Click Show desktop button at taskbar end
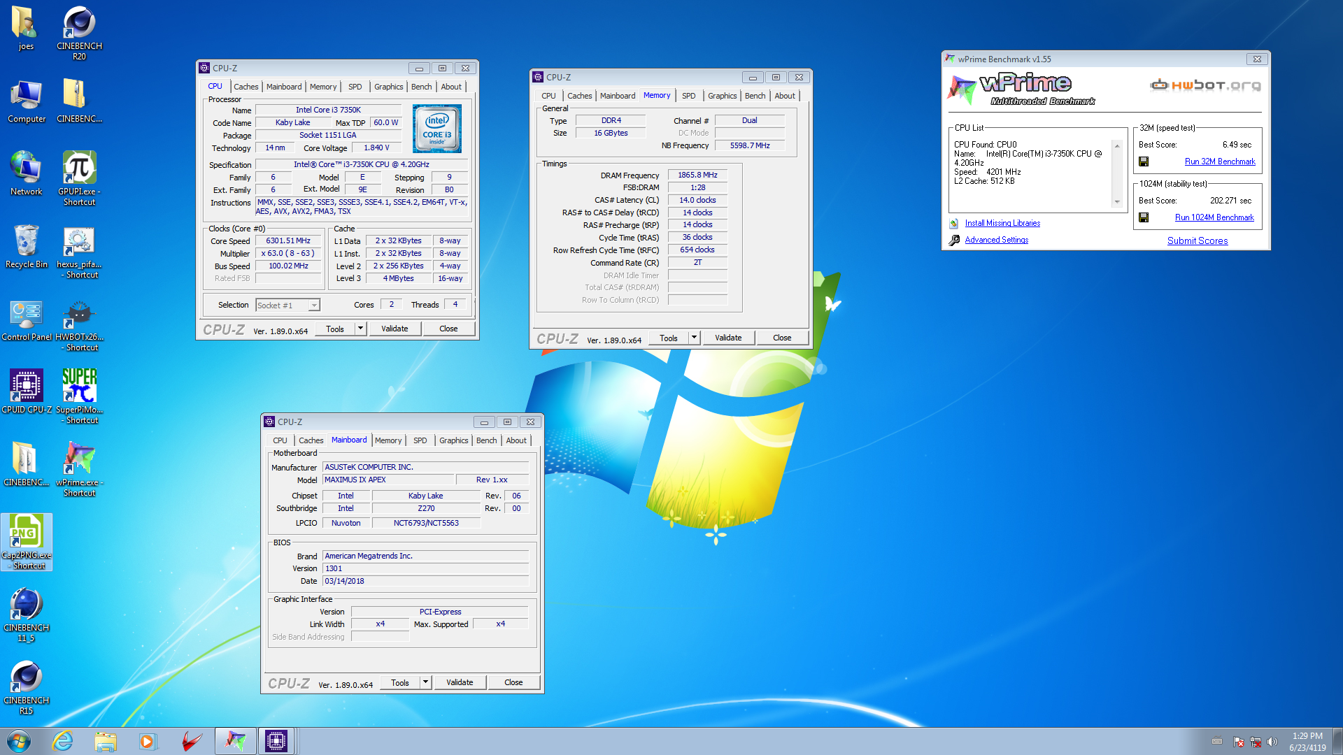Screen dimensions: 1343x755 point(1338,741)
